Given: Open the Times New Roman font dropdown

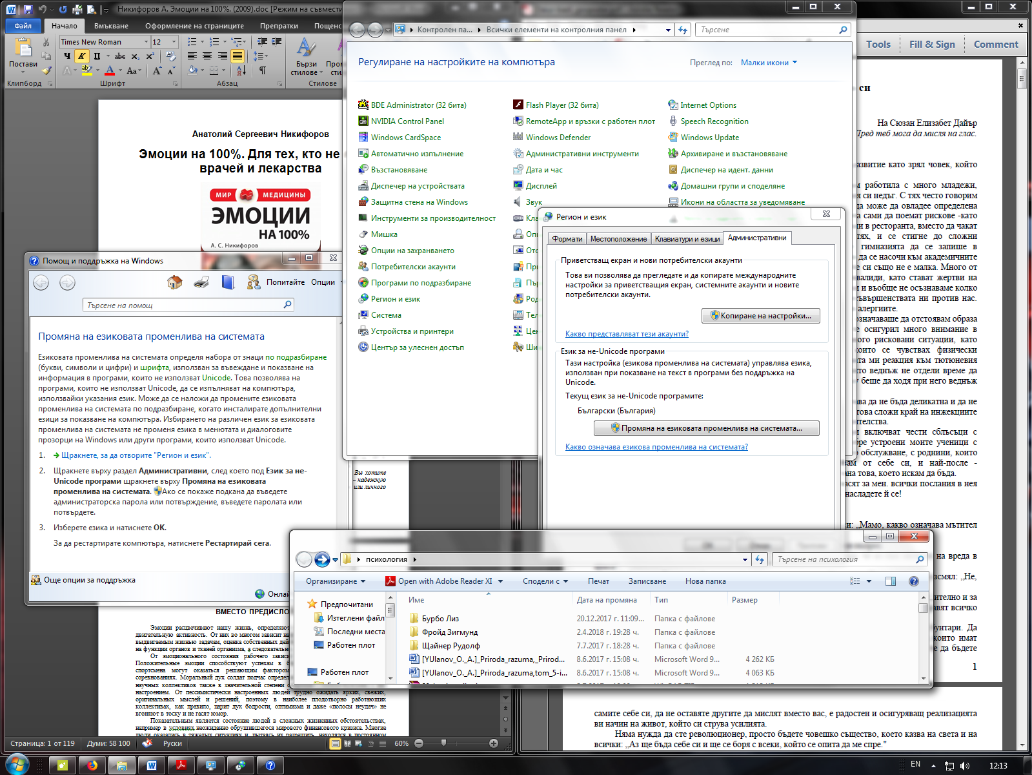Looking at the screenshot, I should [x=146, y=42].
